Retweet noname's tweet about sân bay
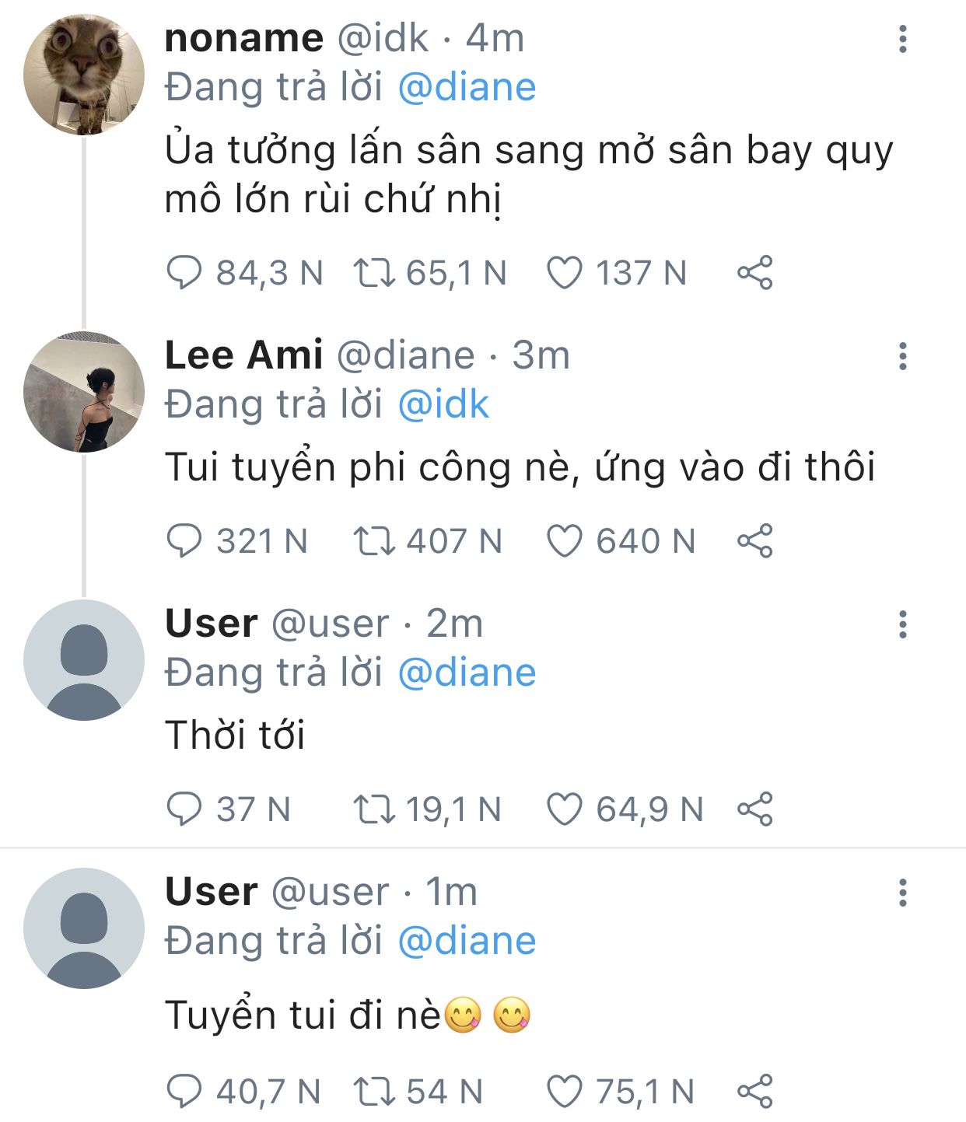966x1122 pixels. tap(374, 273)
